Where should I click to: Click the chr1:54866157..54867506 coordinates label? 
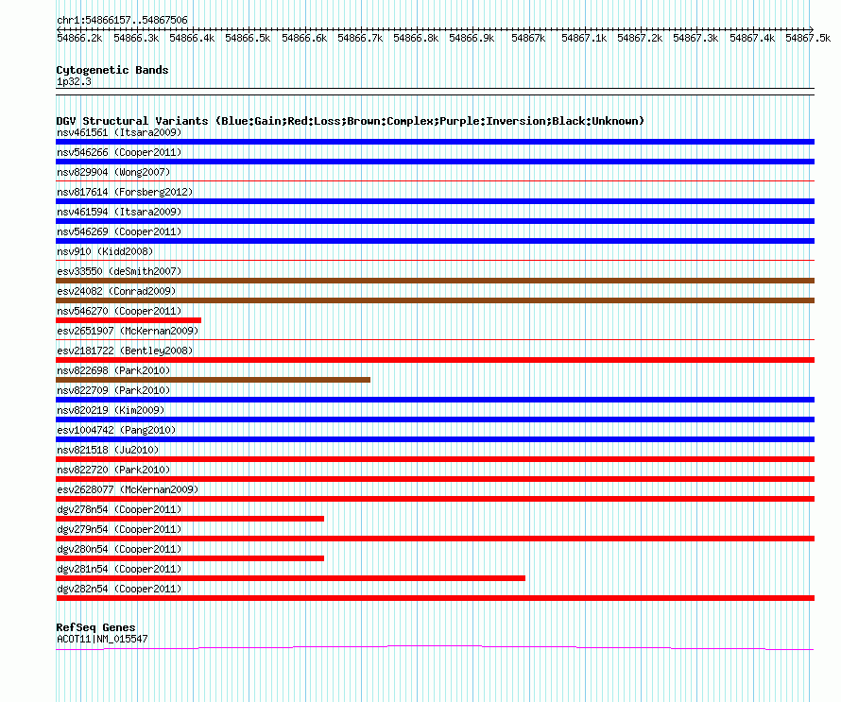pyautogui.click(x=122, y=21)
